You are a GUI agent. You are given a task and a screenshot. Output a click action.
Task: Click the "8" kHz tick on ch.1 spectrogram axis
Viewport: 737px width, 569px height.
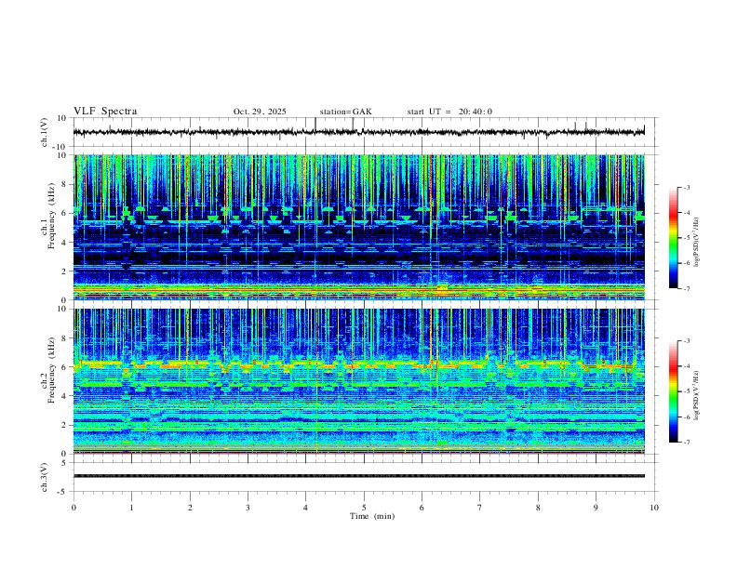65,184
